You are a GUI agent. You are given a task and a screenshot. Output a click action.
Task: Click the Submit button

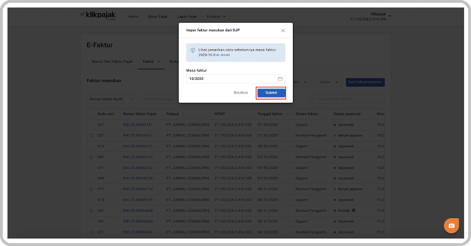tap(271, 93)
